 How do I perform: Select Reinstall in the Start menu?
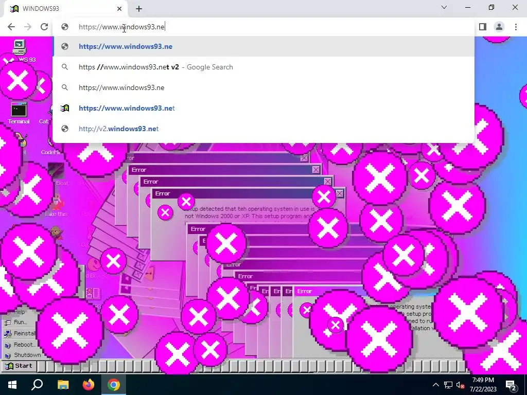tap(20, 333)
